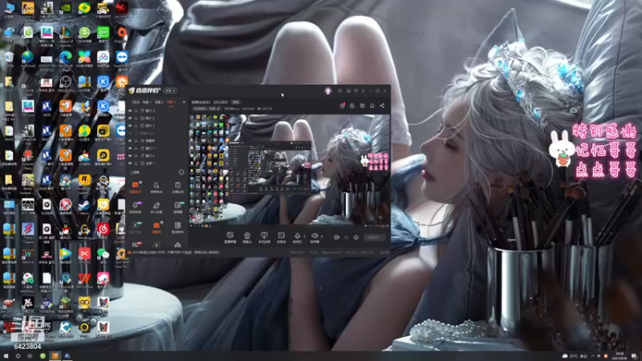
Task: Show the dimmed hidden source layer
Action: click(x=130, y=133)
